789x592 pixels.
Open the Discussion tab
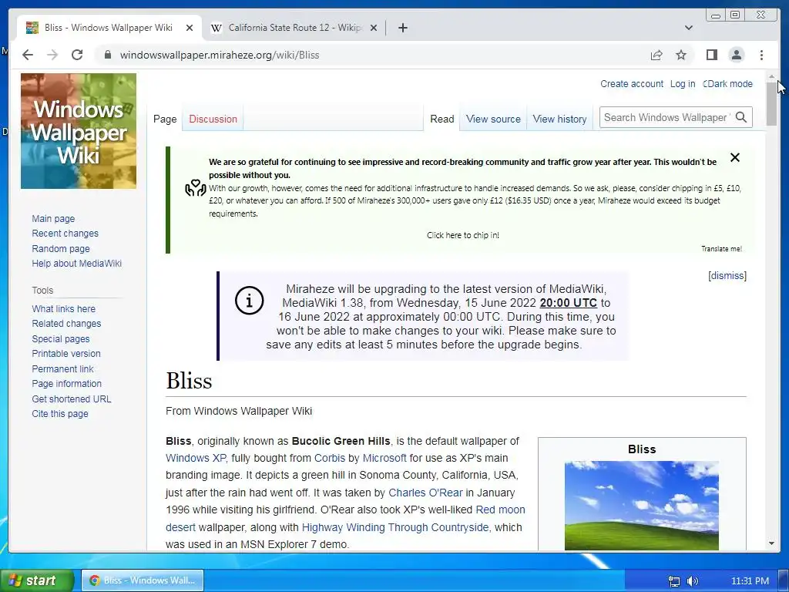click(x=213, y=119)
